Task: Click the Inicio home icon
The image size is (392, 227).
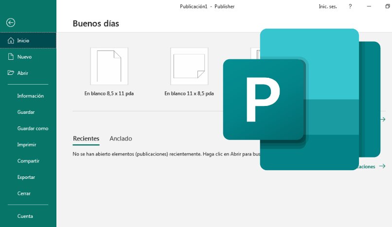Action: point(11,40)
